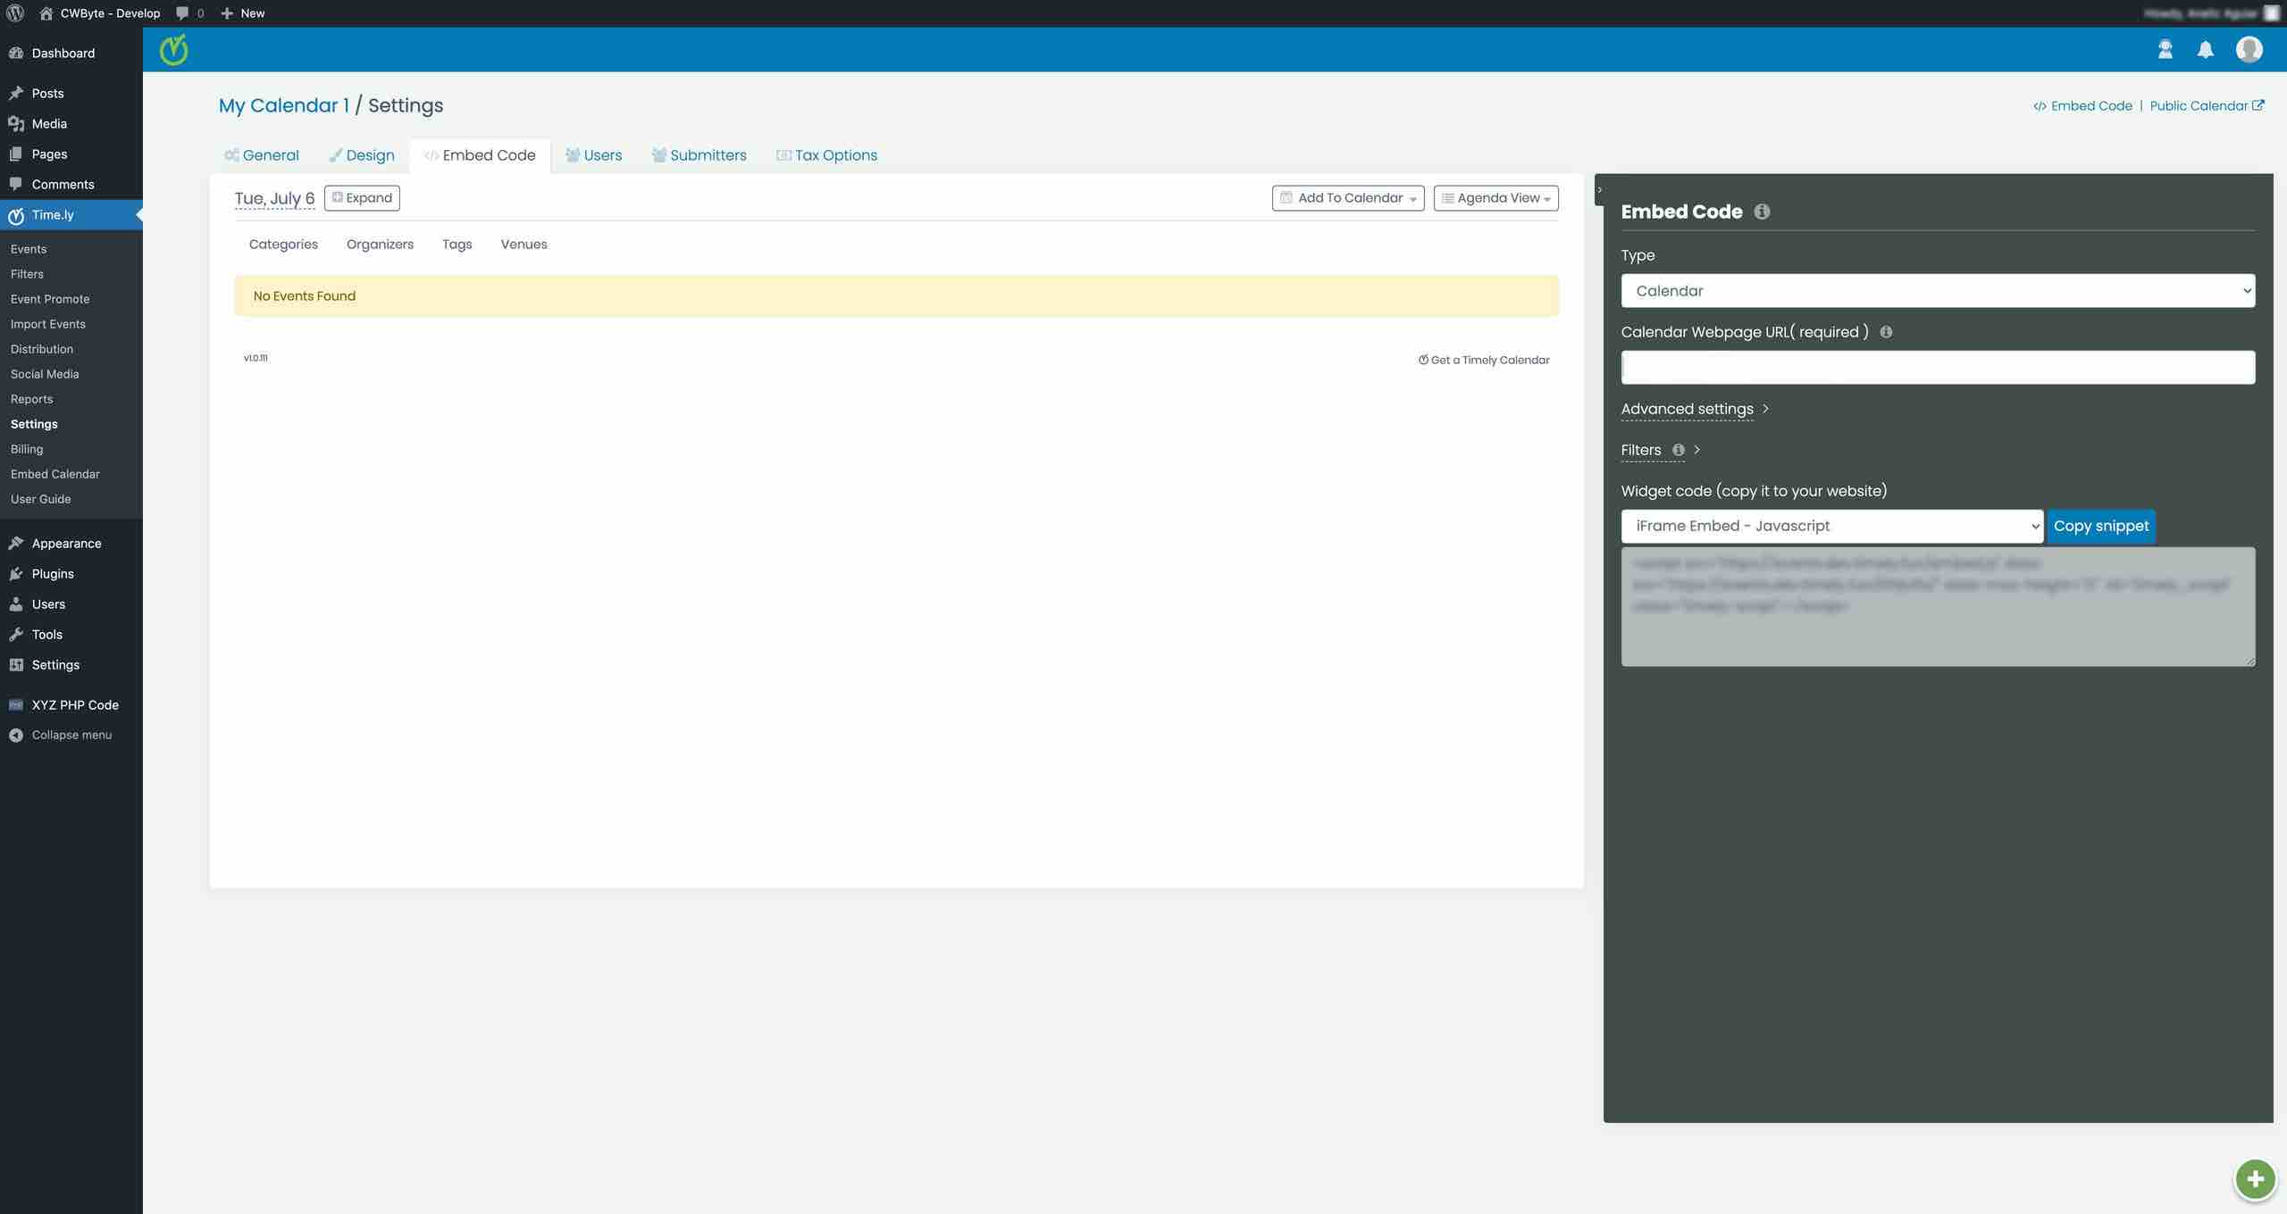The width and height of the screenshot is (2287, 1214).
Task: Collapse the Embed Code side panel
Action: coord(1599,189)
